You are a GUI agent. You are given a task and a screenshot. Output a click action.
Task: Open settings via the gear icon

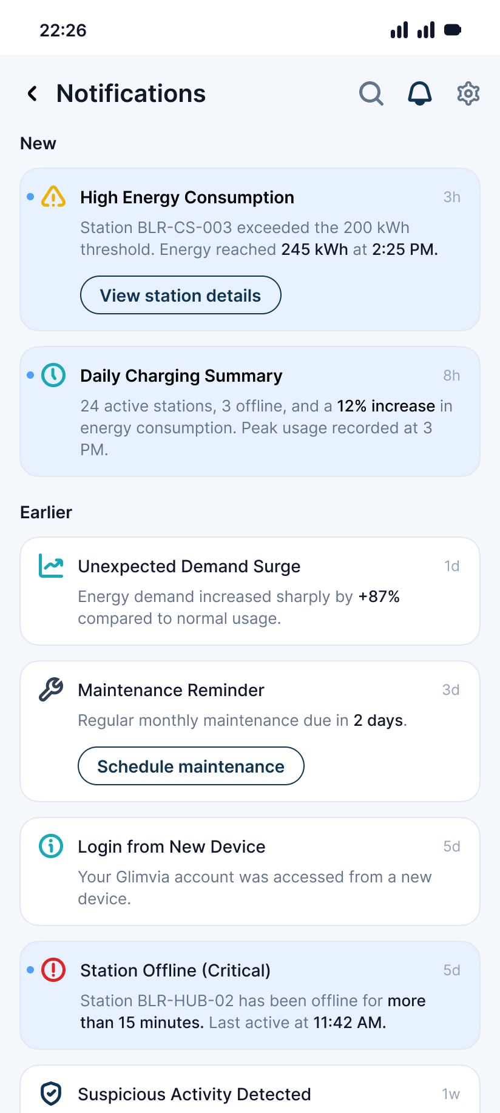[x=468, y=93]
